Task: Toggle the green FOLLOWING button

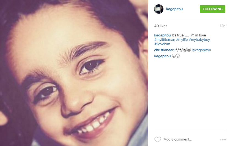Action: (212, 9)
